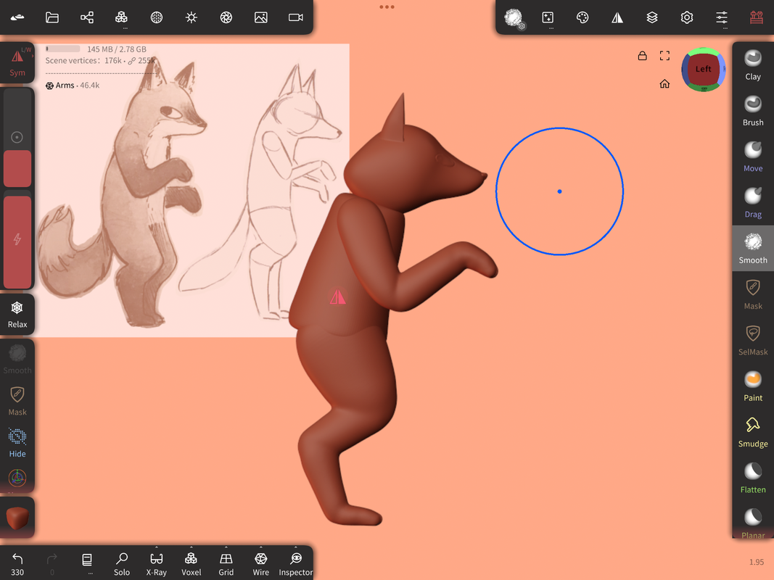Toggle the Wire wireframe display
The height and width of the screenshot is (580, 774).
click(261, 563)
